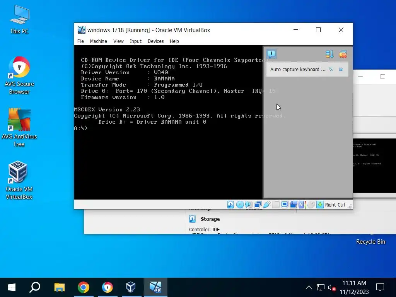
Task: Open the Action Center notifications icon
Action: click(380, 287)
